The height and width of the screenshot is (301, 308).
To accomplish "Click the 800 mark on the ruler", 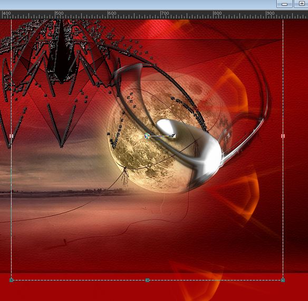I will coord(217,13).
